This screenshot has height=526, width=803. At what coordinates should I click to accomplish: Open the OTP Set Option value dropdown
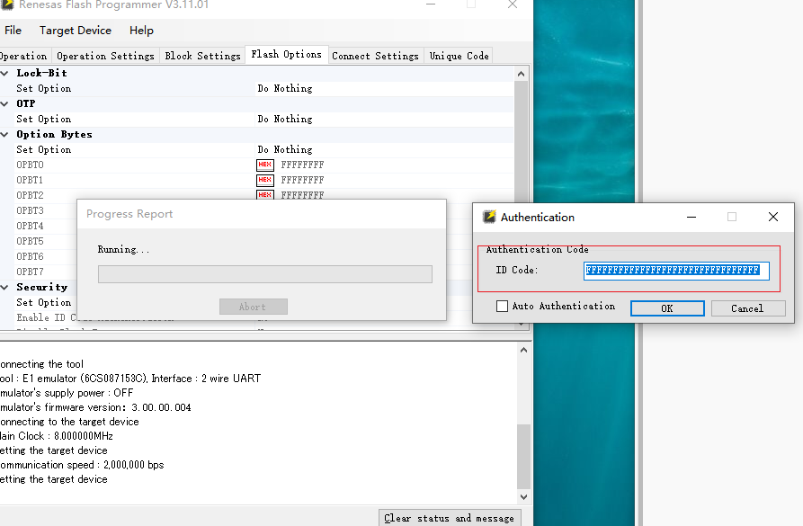pyautogui.click(x=385, y=120)
